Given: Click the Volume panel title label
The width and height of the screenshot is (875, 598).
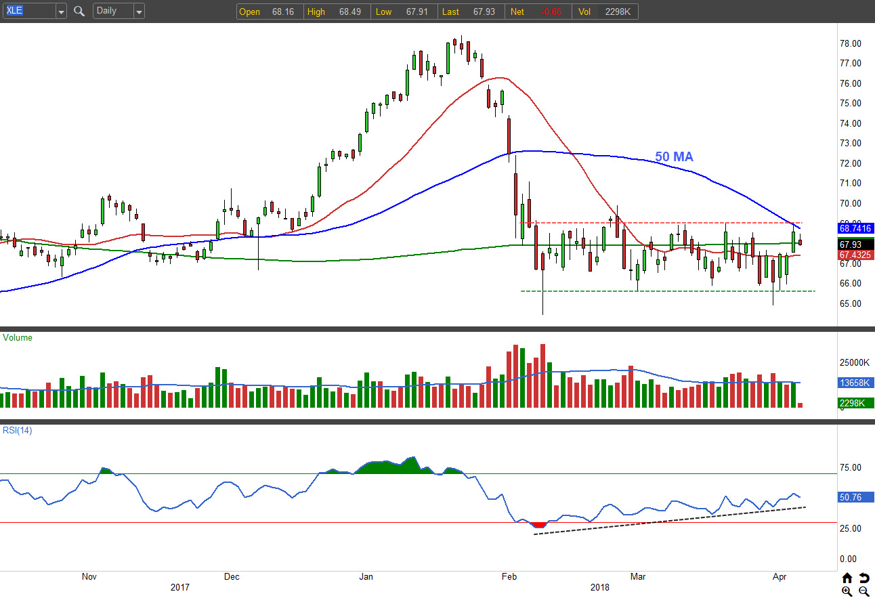Looking at the screenshot, I should click(x=18, y=337).
